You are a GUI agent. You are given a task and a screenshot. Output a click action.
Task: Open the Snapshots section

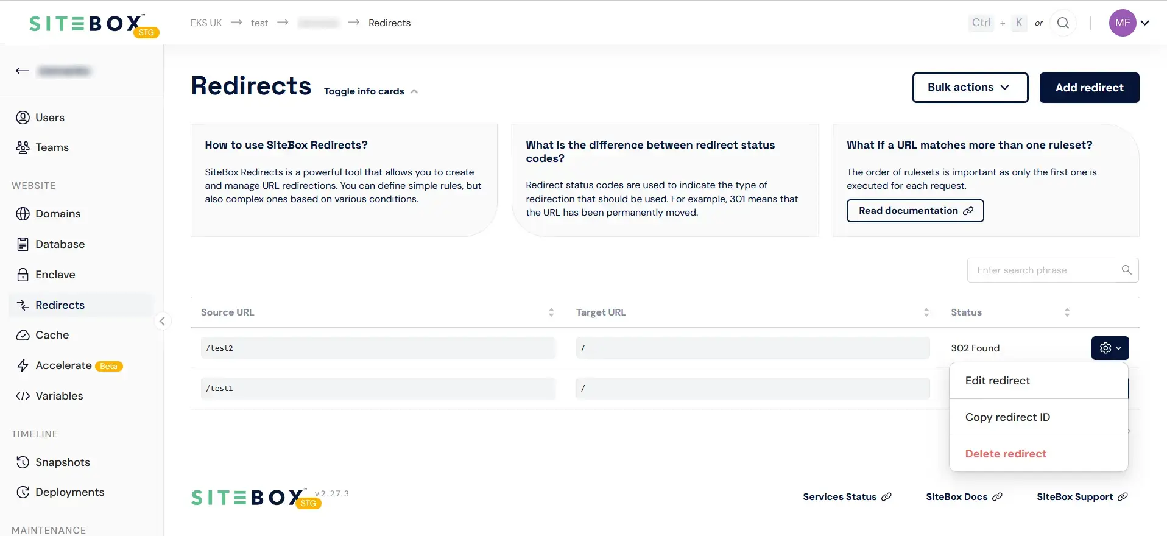62,462
